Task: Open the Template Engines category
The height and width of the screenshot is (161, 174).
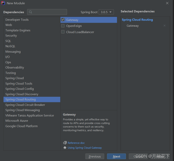Action: coord(32,30)
